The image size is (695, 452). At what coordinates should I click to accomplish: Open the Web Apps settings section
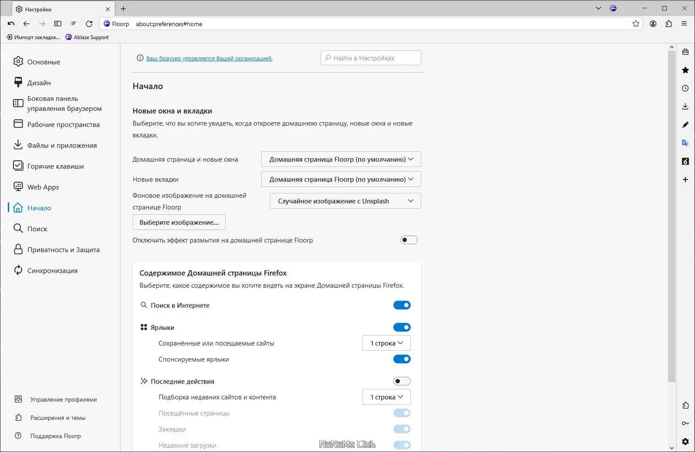point(37,187)
